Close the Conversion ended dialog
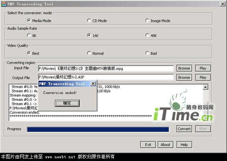This screenshot has height=161, width=227. (93, 83)
